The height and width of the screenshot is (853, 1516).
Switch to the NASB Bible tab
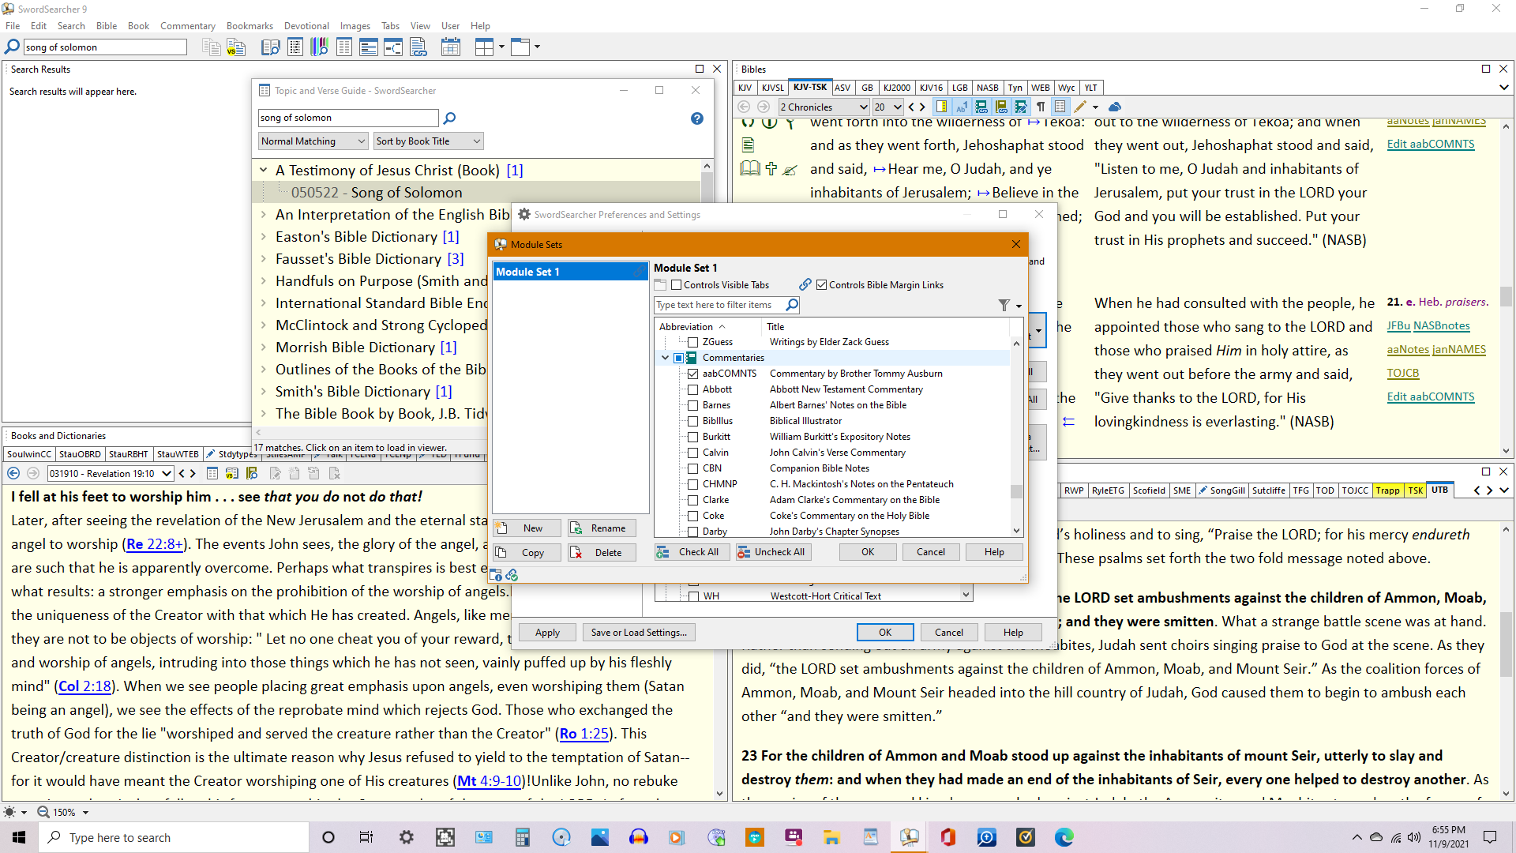pos(987,88)
